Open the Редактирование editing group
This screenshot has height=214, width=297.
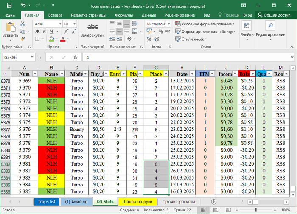click(x=271, y=31)
